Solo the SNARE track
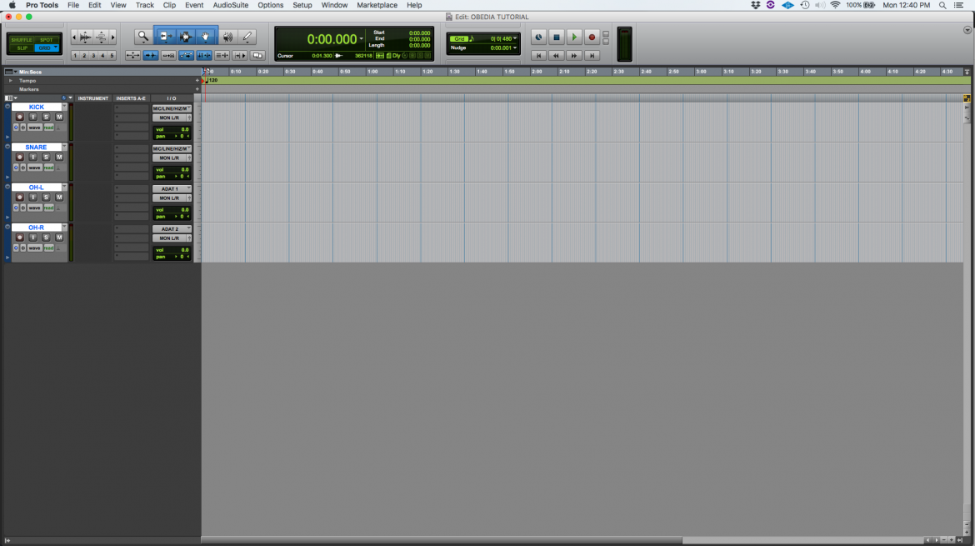This screenshot has height=546, width=975. [x=45, y=158]
